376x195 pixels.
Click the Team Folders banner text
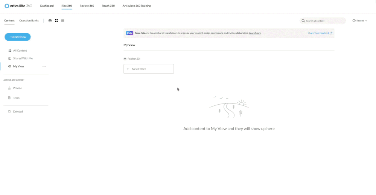[x=191, y=33]
